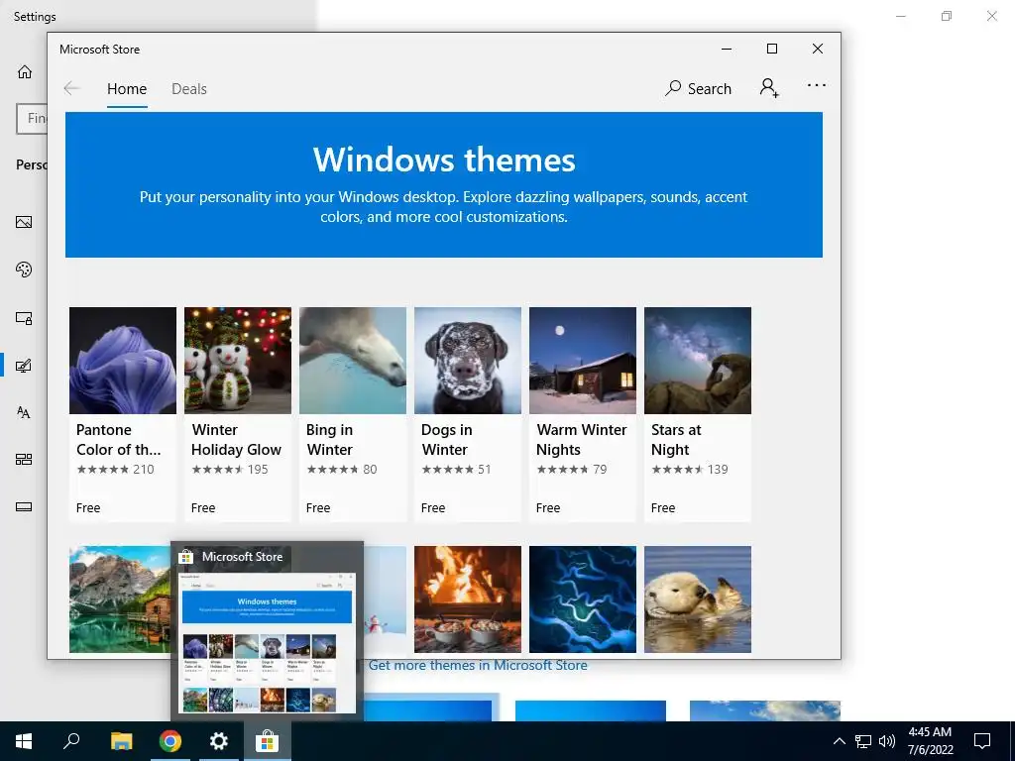Minimize the Microsoft Store window

point(727,50)
